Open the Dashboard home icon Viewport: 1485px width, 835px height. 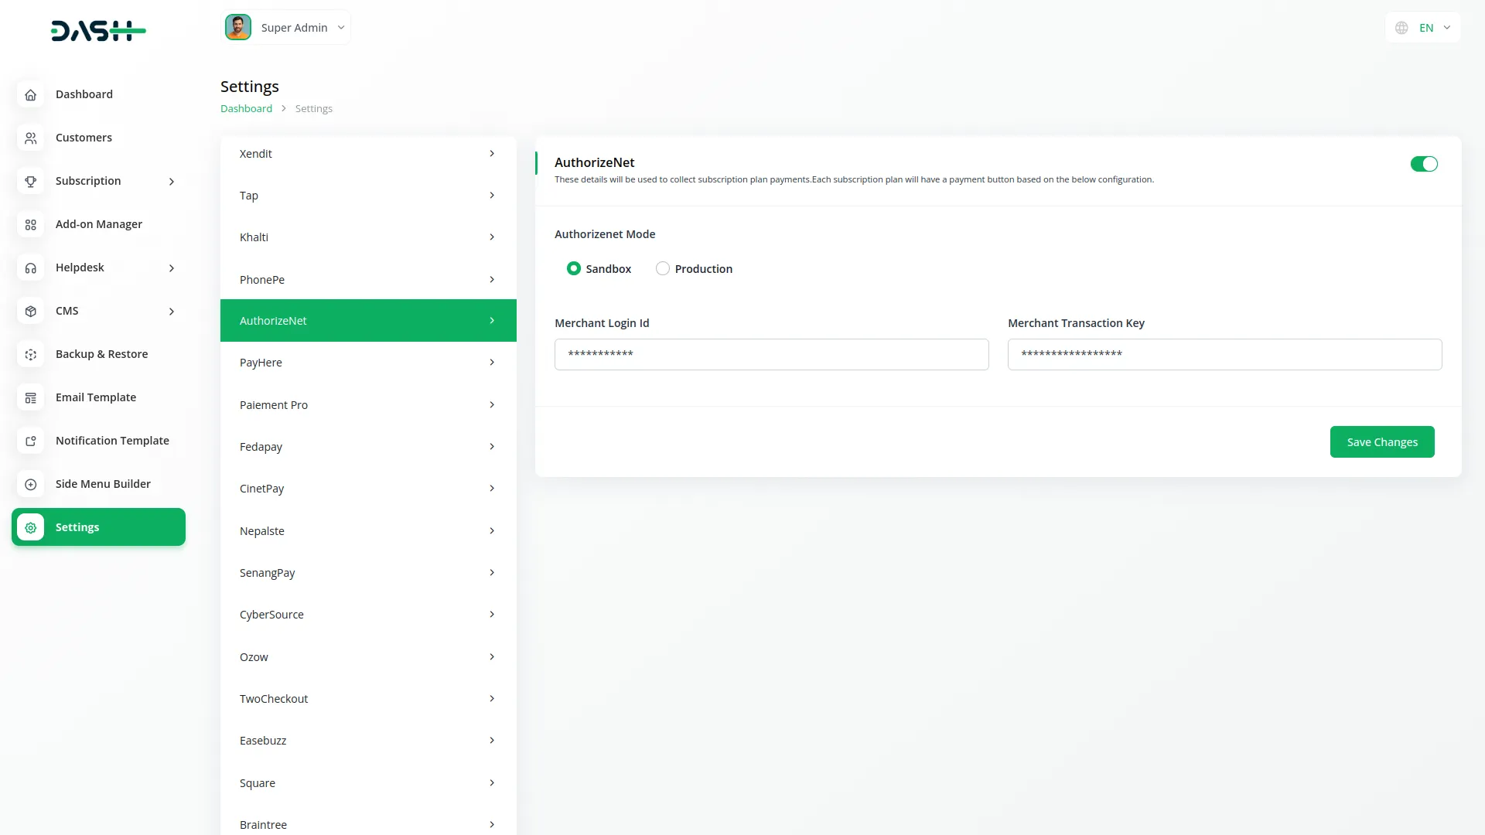30,94
